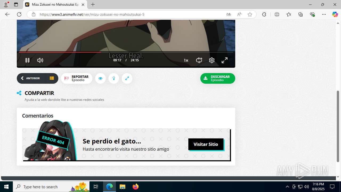Open File Explorer on taskbar
341x192 pixels.
tap(123, 187)
